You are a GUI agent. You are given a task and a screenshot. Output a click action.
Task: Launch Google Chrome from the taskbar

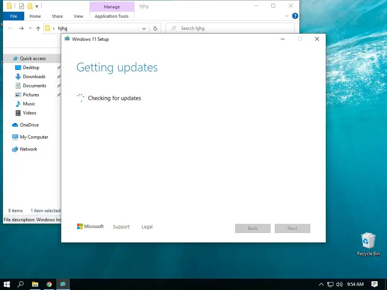click(49, 284)
